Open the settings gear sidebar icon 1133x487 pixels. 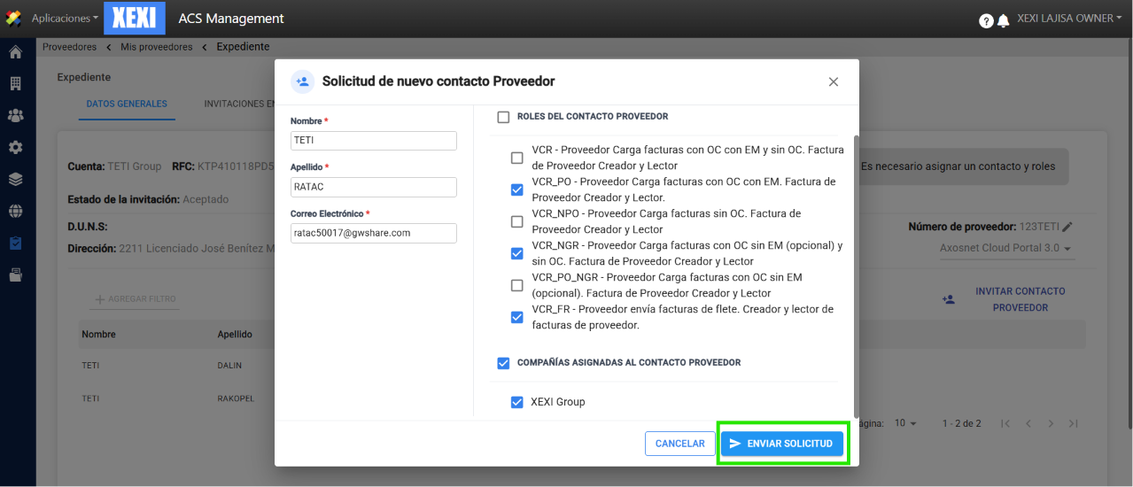15,148
